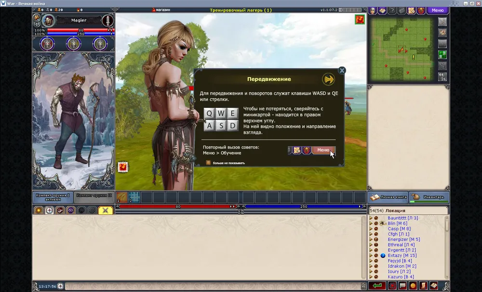Click the purple eye chat filter icon
The height and width of the screenshot is (292, 482).
tap(71, 210)
